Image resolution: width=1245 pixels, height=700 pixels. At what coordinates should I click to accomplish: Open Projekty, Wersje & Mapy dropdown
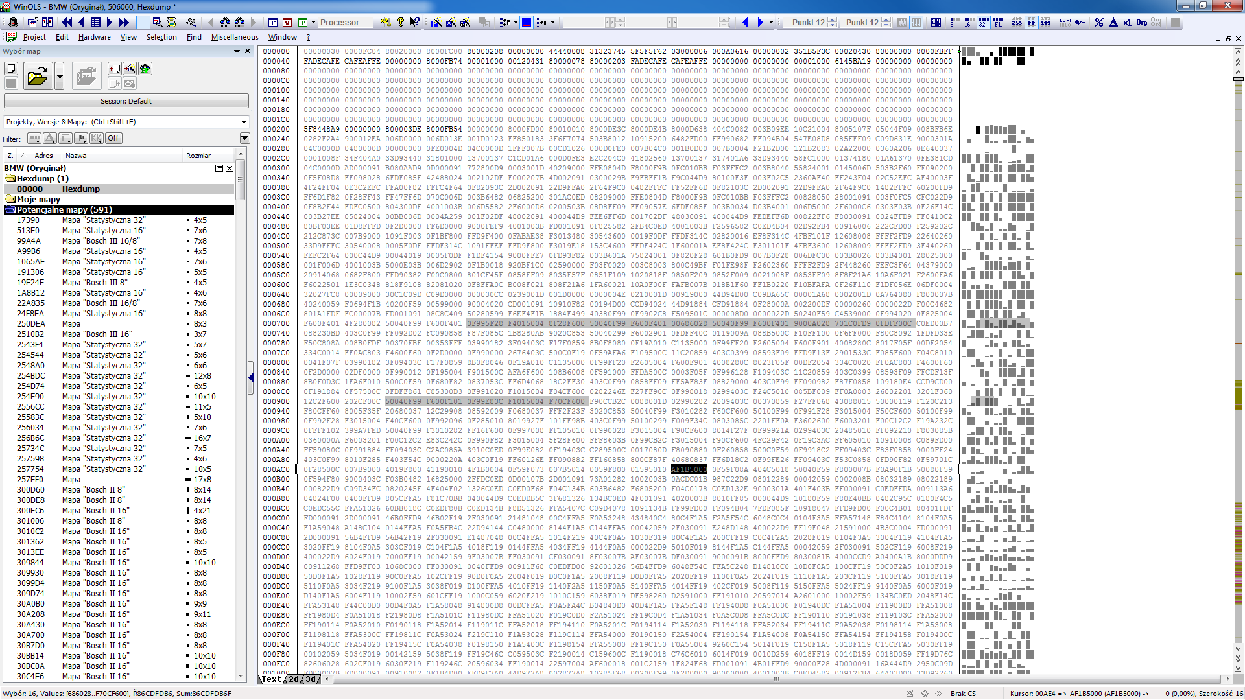[x=244, y=122]
